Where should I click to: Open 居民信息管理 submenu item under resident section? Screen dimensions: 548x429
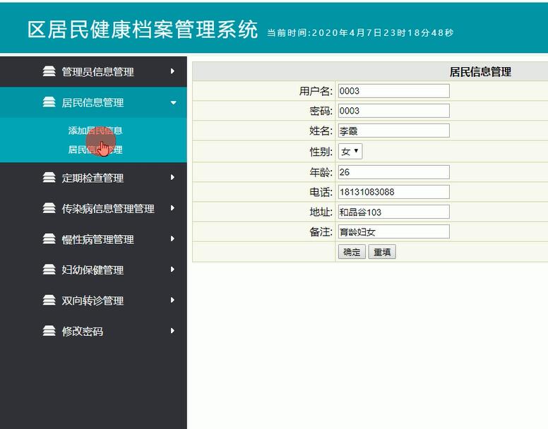pos(95,150)
